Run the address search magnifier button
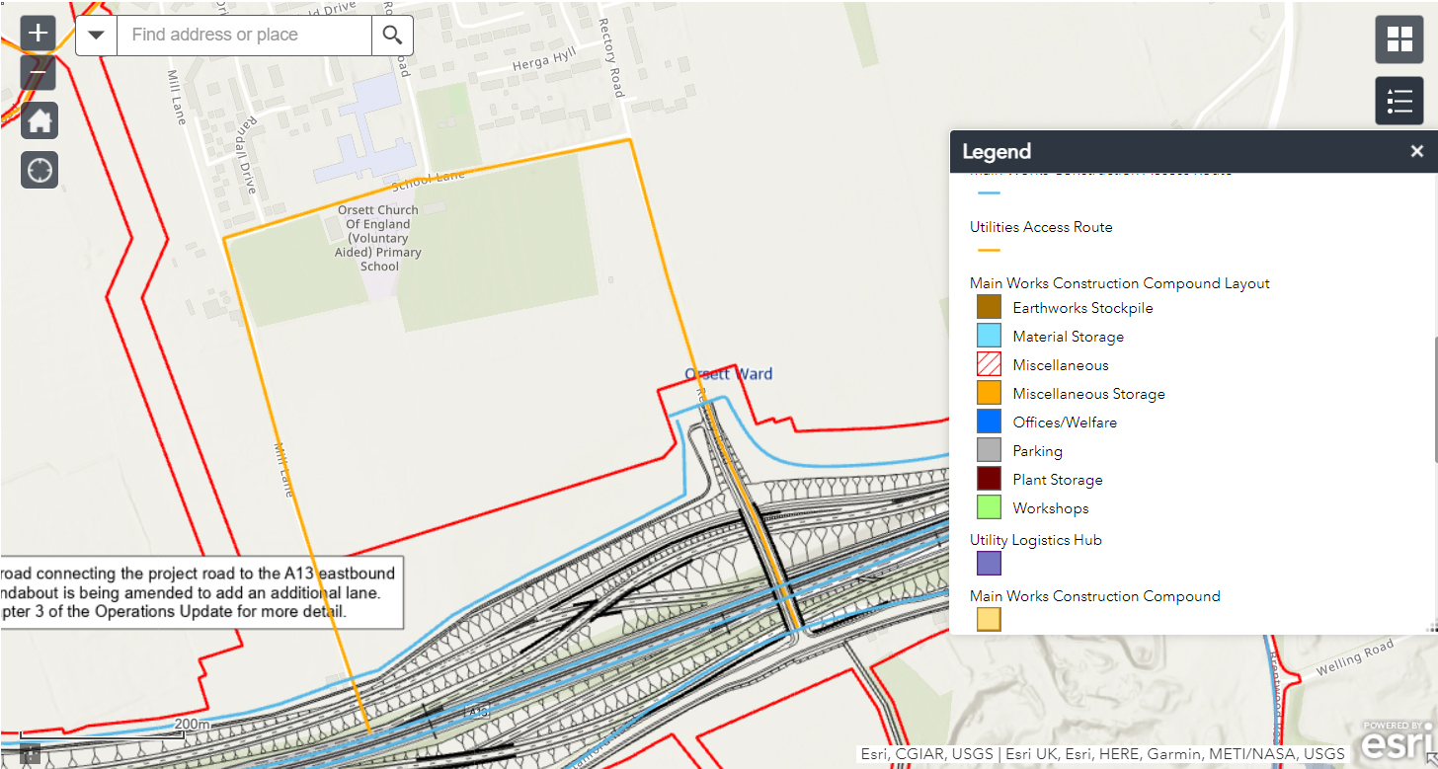The width and height of the screenshot is (1438, 769). 392,35
